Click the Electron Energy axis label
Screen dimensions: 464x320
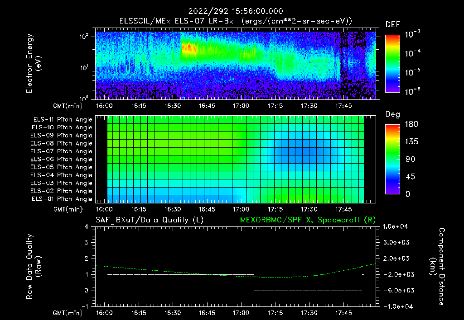point(34,63)
